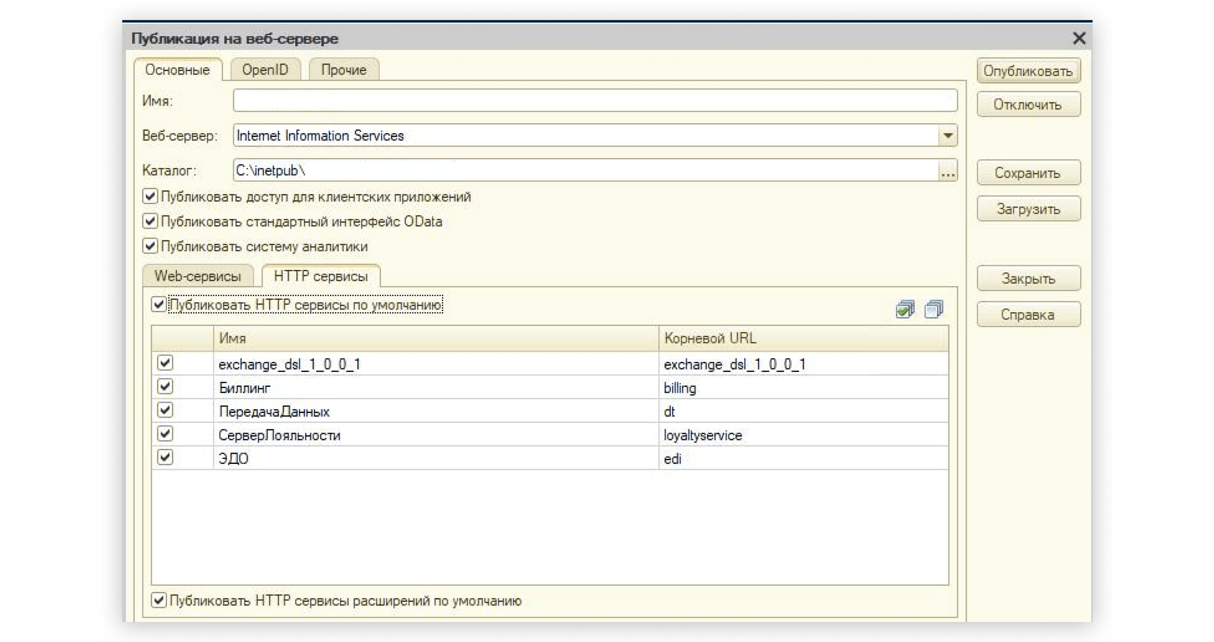This screenshot has width=1214, height=642.
Task: Switch to the Основные tab
Action: tap(178, 70)
